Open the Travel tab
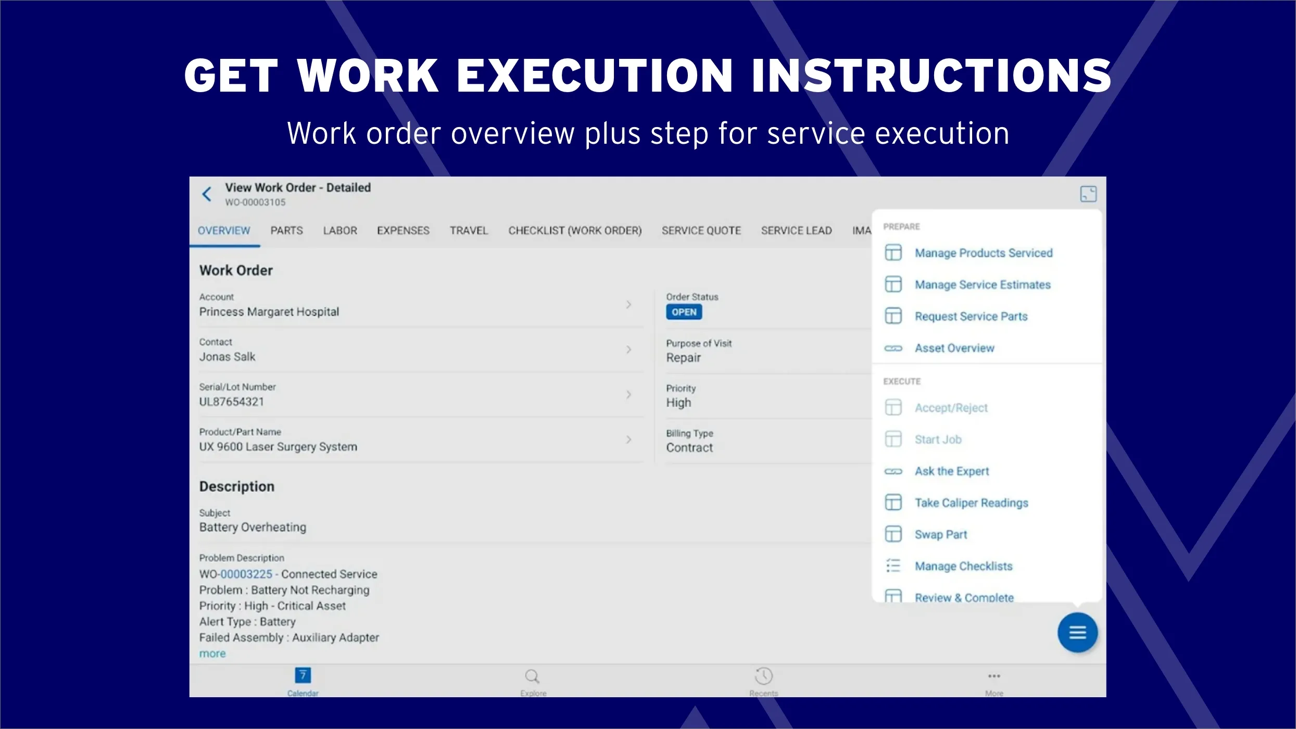 pos(469,231)
